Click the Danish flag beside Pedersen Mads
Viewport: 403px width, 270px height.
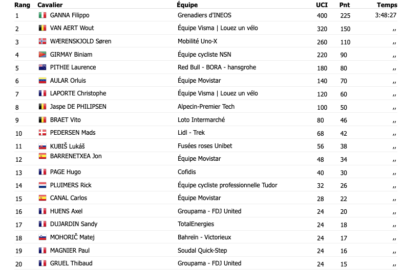(x=43, y=133)
